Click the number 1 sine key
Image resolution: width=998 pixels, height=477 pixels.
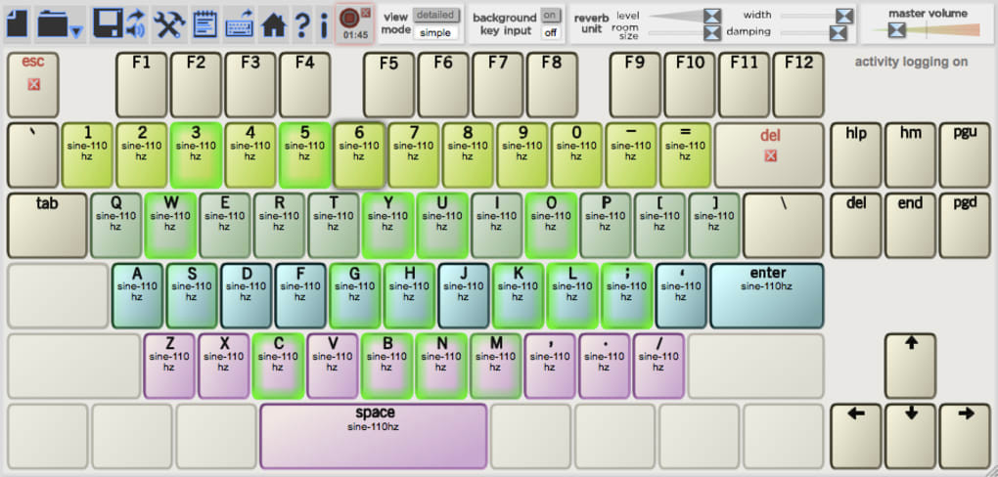tap(87, 155)
